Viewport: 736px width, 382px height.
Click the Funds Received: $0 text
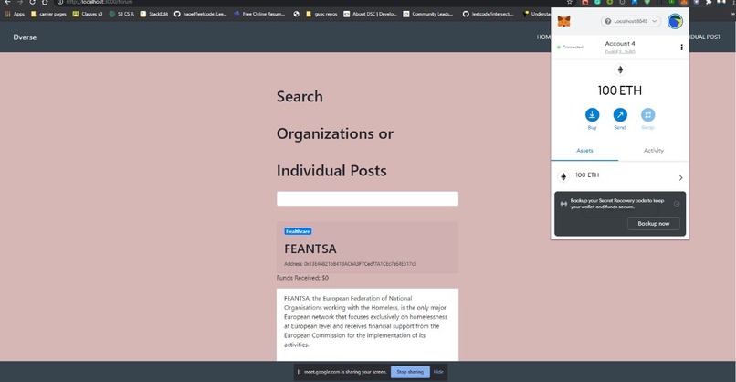coord(302,278)
